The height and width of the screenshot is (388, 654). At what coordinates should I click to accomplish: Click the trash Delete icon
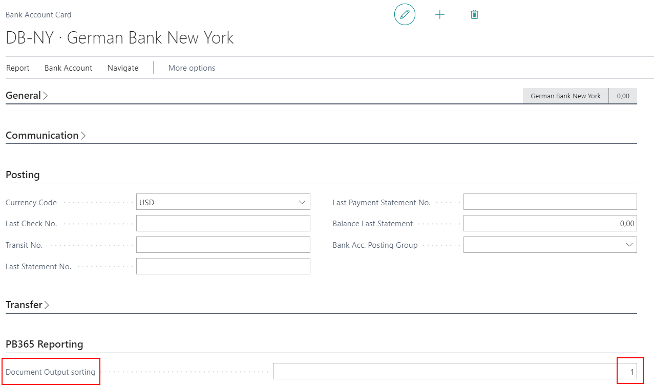pyautogui.click(x=474, y=14)
